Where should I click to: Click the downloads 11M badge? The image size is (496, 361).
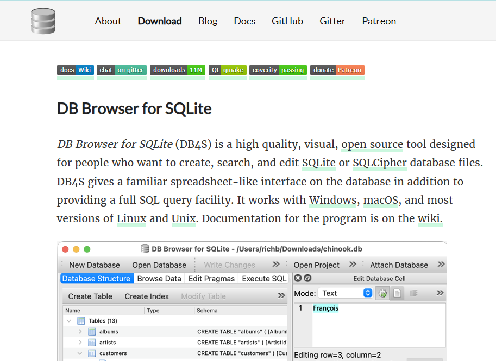(177, 70)
